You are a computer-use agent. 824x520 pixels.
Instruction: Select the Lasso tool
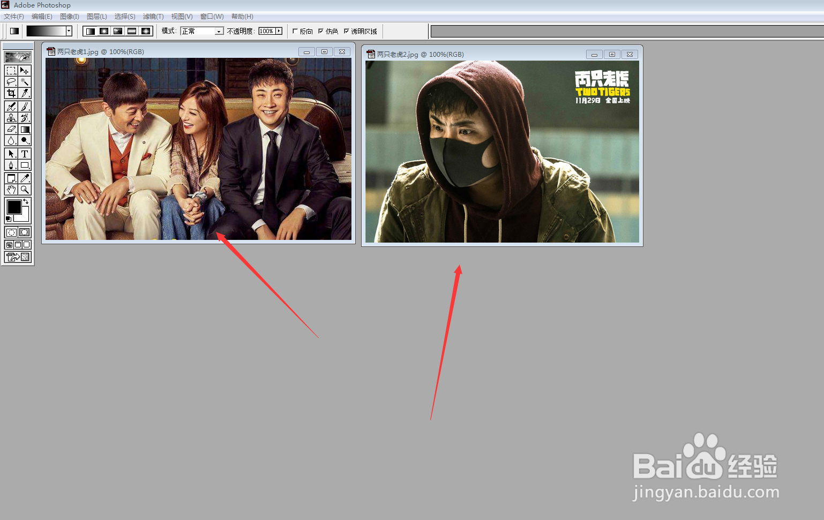tap(11, 82)
